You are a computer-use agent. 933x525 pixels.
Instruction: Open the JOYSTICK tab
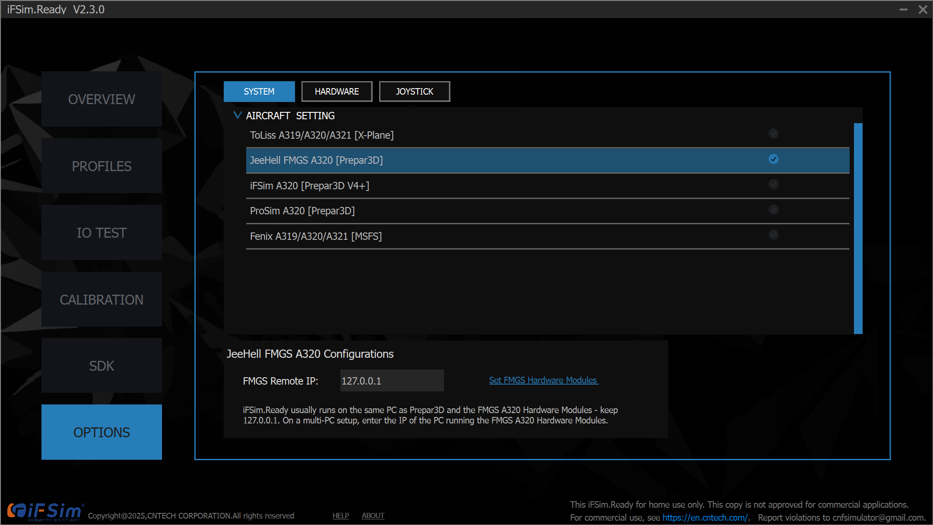pos(415,91)
